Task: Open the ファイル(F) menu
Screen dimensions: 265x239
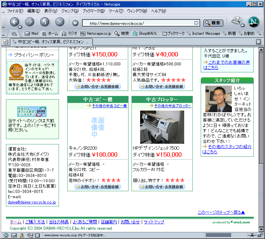Action: [x=15, y=11]
